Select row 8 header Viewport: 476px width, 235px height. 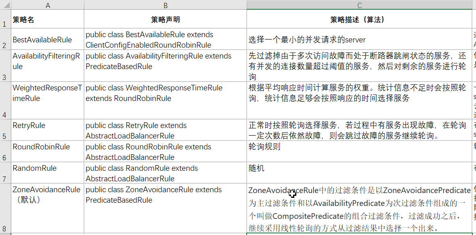pyautogui.click(x=5, y=208)
